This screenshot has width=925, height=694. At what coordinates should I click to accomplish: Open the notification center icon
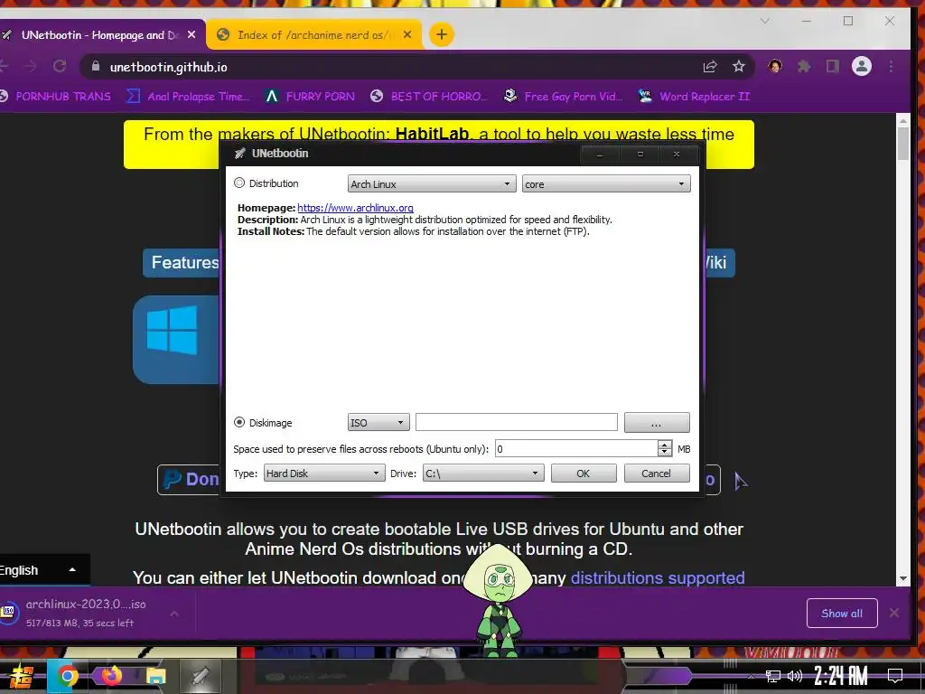(895, 676)
